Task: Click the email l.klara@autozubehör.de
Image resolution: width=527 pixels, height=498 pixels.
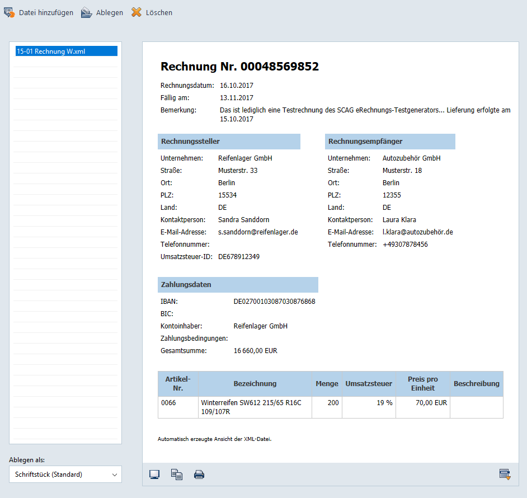Action: click(417, 232)
